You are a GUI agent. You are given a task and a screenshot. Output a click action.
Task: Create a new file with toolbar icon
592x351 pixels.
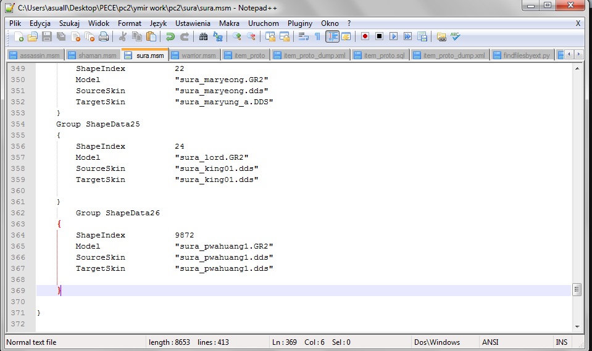(19, 36)
